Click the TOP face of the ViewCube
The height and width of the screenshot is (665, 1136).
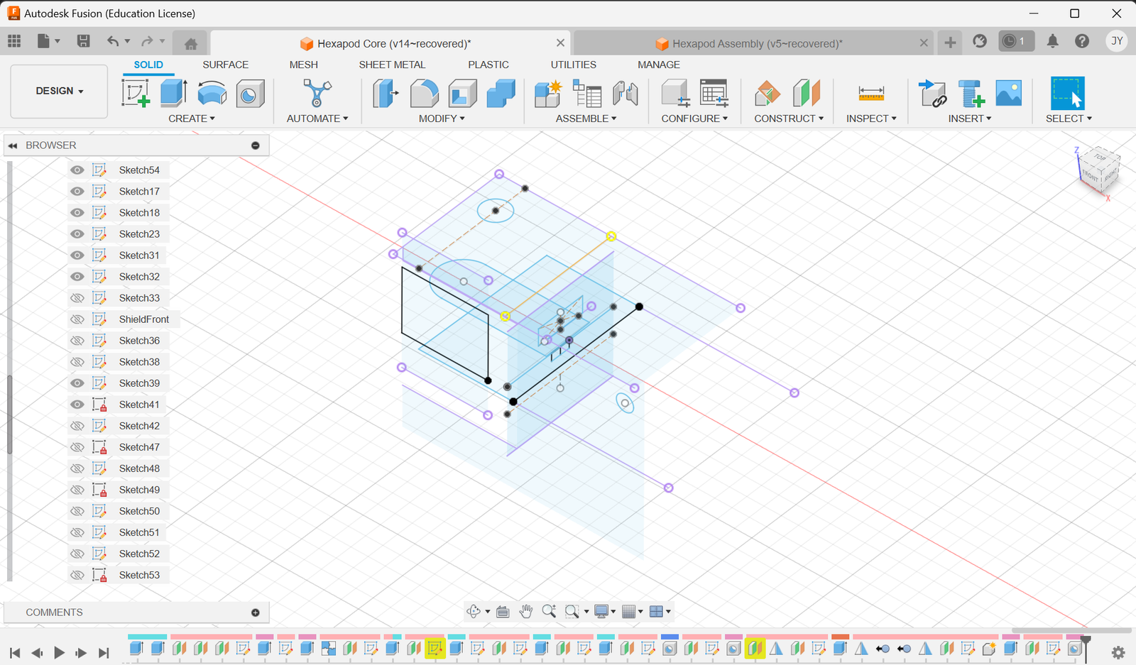(x=1099, y=158)
